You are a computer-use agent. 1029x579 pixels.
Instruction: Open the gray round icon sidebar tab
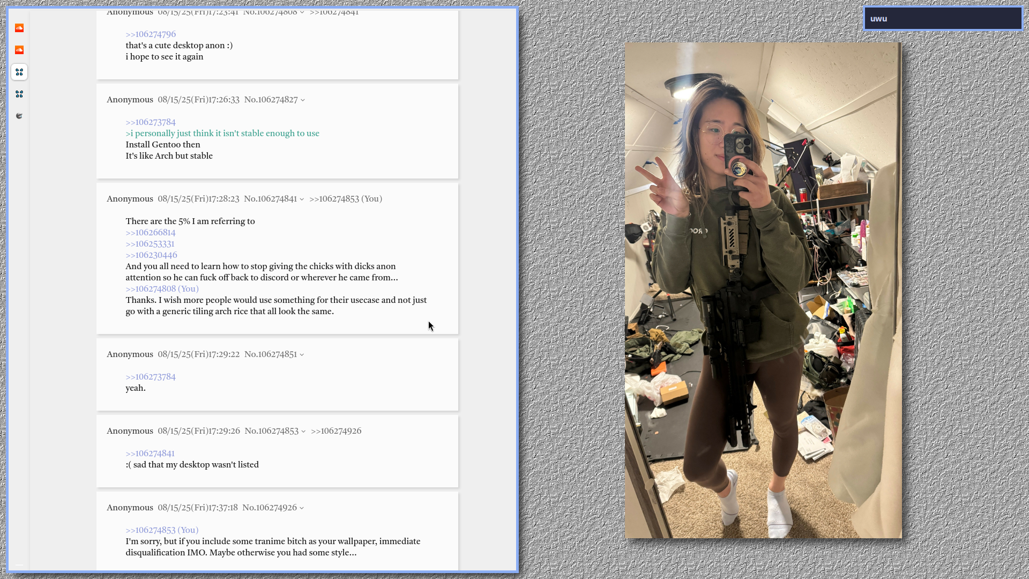click(x=19, y=116)
